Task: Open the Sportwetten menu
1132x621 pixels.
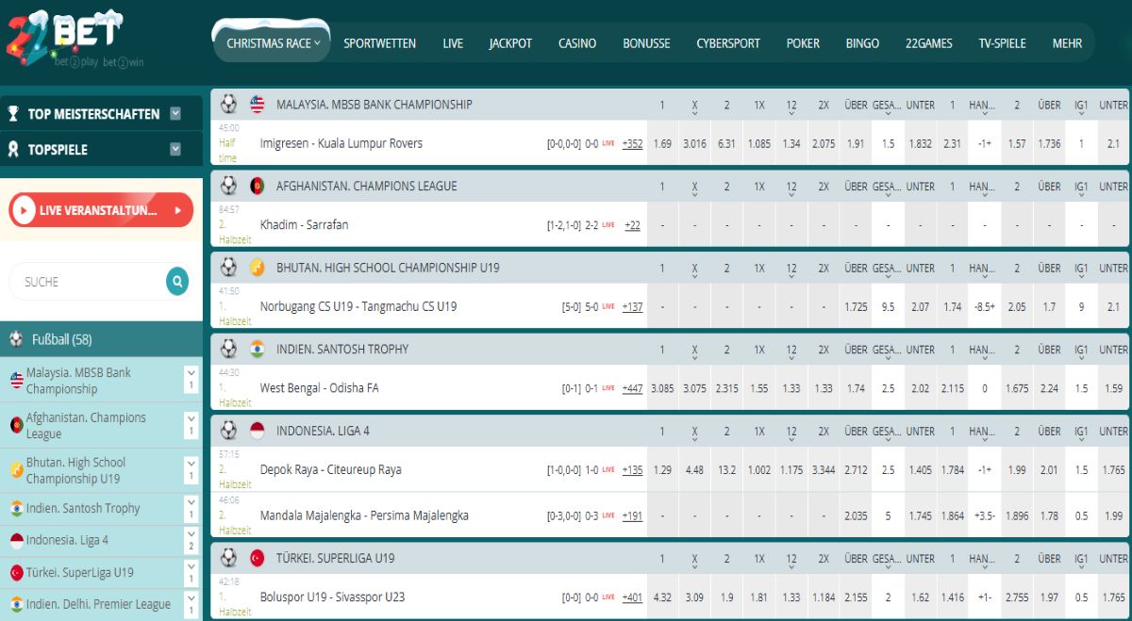Action: coord(380,43)
